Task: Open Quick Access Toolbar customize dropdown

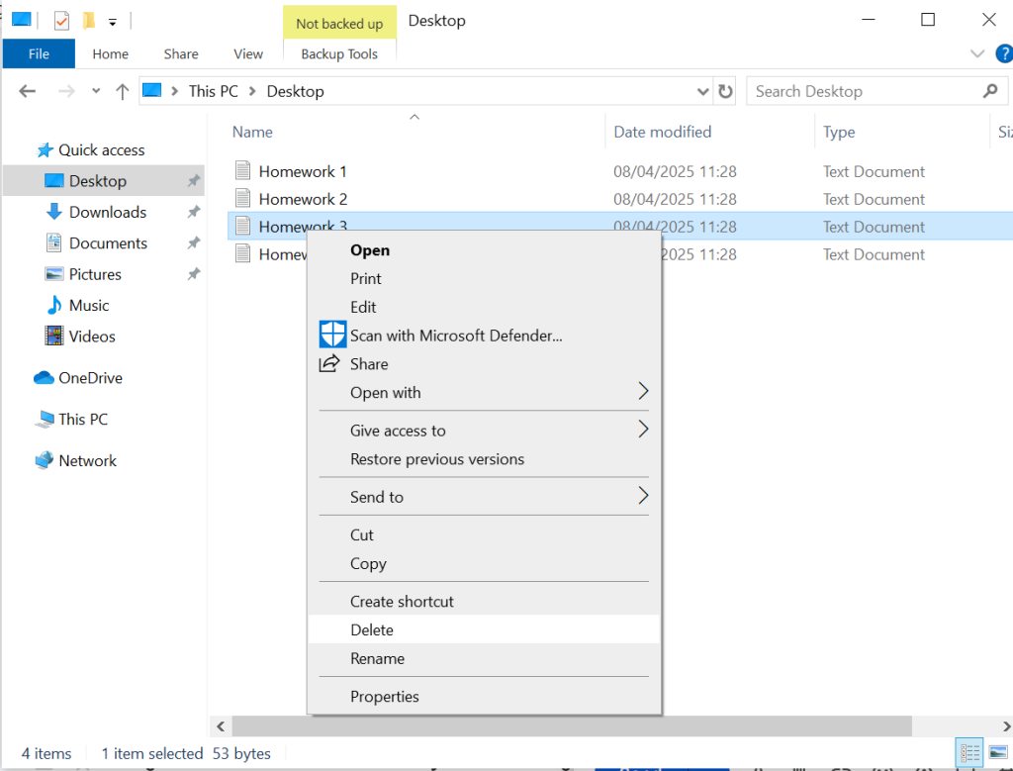Action: pyautogui.click(x=113, y=21)
